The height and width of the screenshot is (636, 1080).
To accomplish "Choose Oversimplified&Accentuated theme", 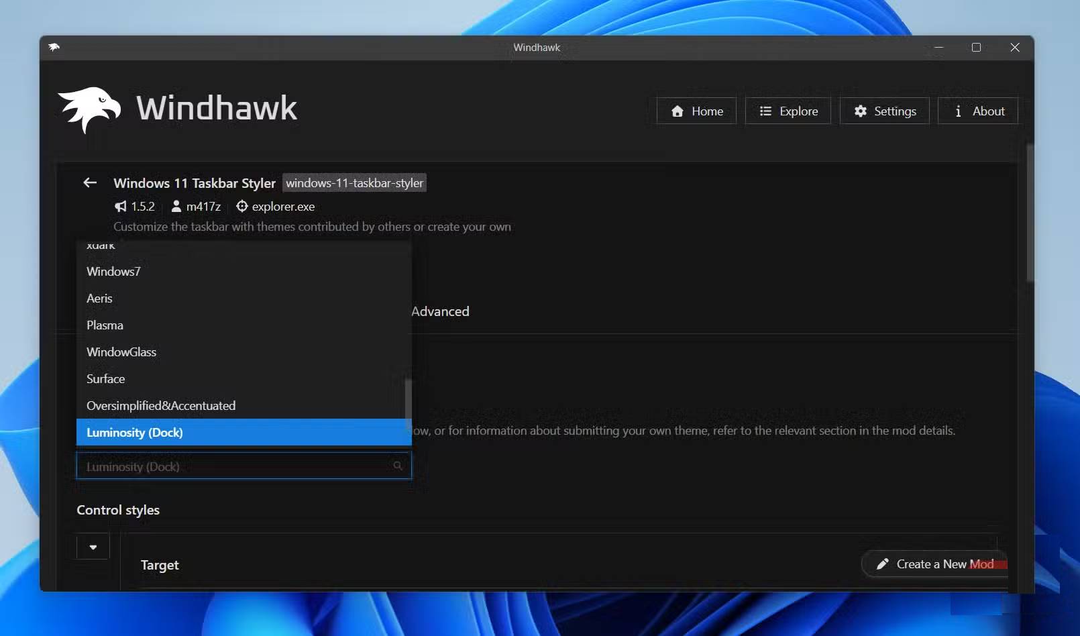I will pyautogui.click(x=161, y=406).
